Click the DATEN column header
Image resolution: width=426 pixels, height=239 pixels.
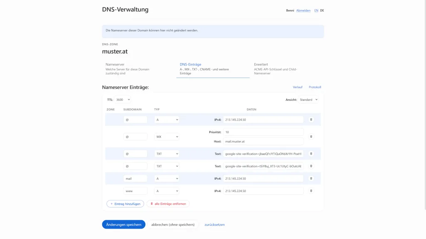coord(251,110)
